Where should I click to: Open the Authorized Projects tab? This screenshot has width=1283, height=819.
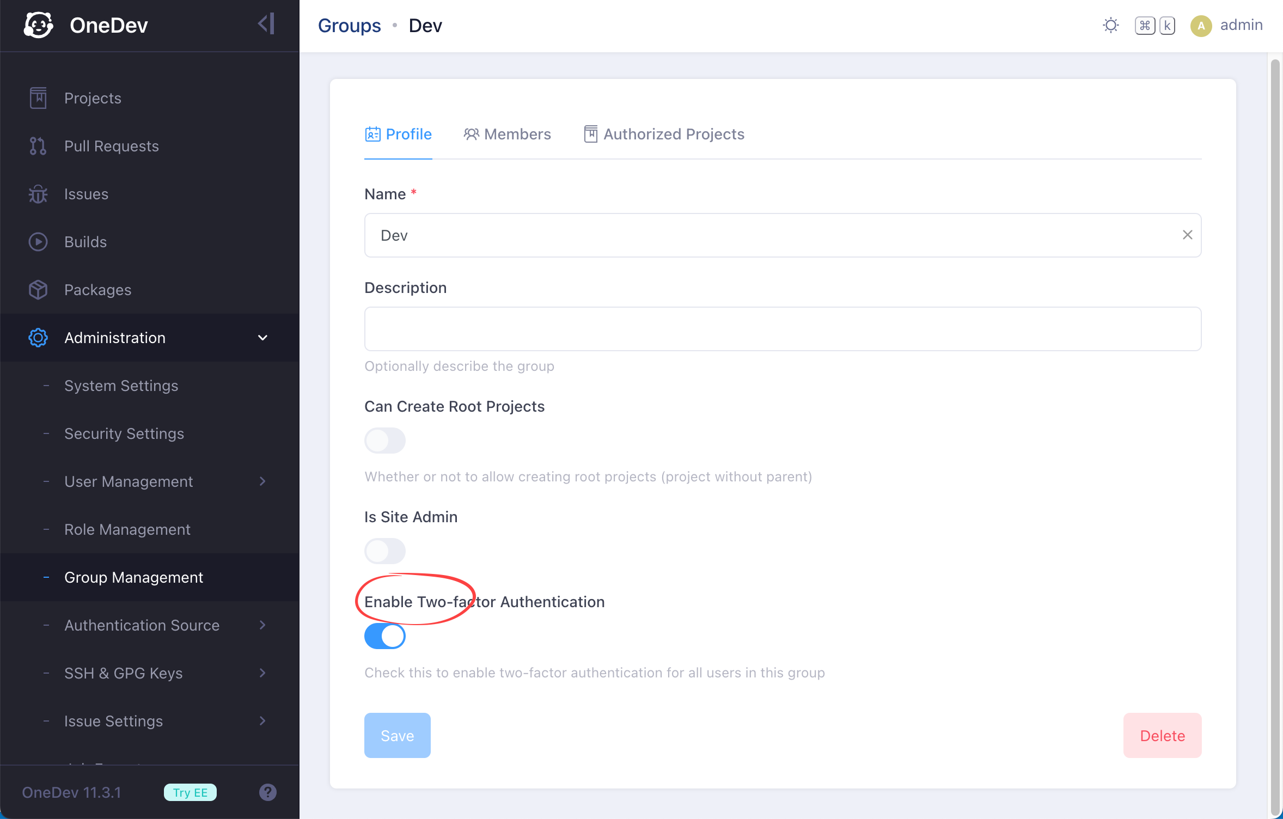tap(663, 134)
